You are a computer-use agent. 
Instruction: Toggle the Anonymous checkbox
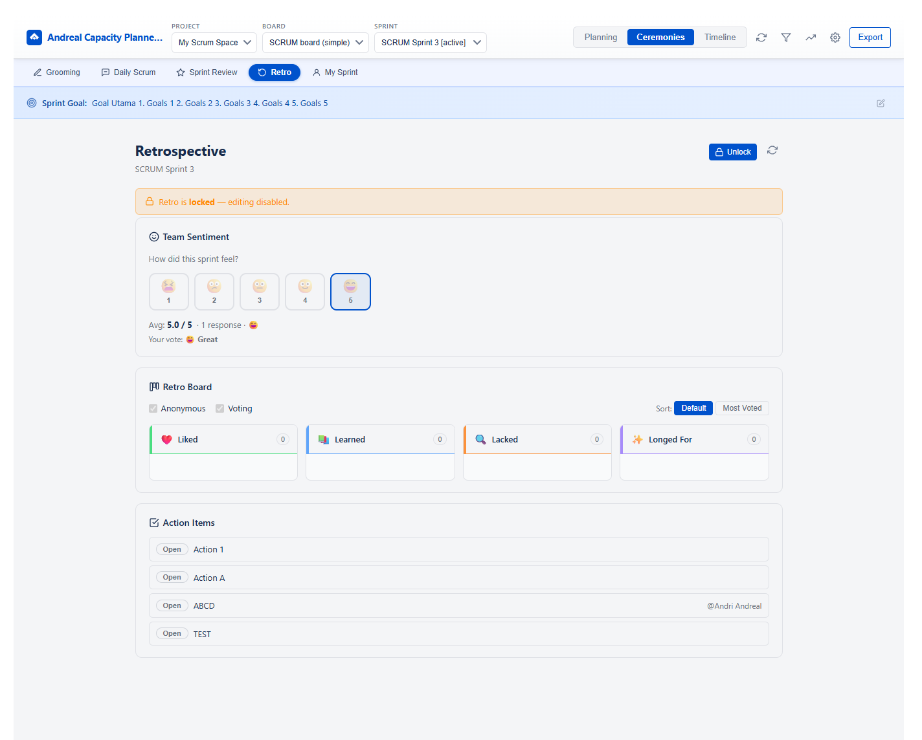tap(153, 409)
